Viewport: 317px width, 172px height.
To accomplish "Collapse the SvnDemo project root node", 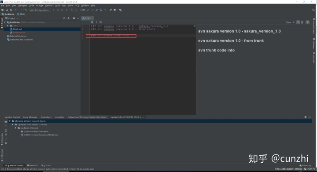I will (5, 22).
